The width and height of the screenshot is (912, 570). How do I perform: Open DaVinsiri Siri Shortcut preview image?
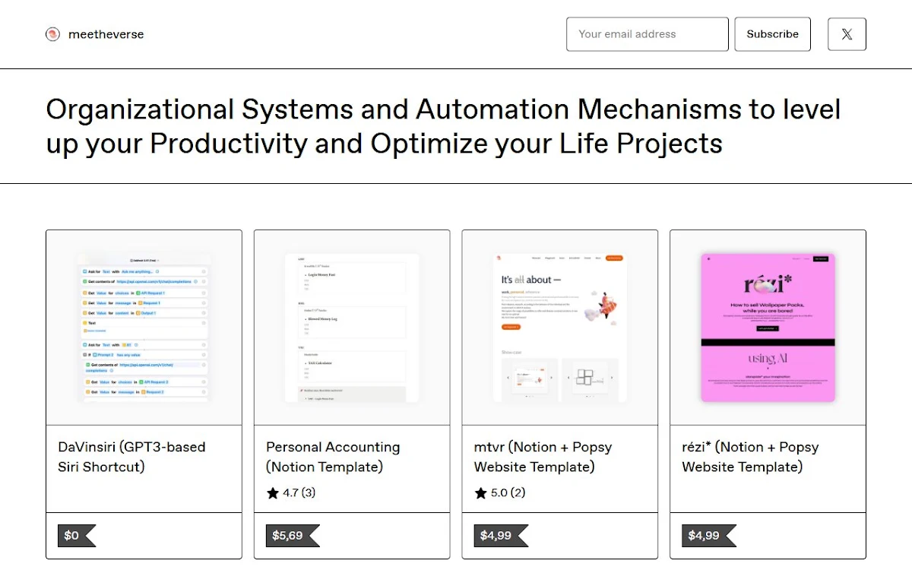[x=144, y=328]
